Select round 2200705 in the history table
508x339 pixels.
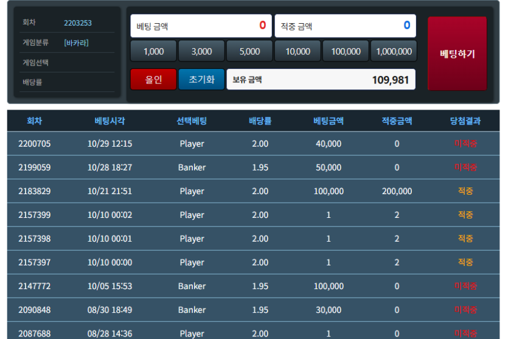(34, 144)
